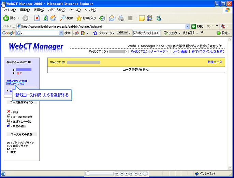Stop page loading with red X icon

click(37, 18)
